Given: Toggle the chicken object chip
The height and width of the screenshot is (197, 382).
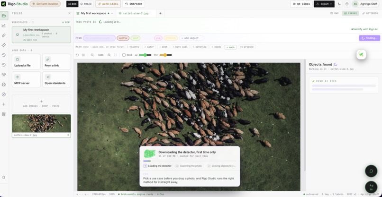Looking at the screenshot, I should 171,38.
